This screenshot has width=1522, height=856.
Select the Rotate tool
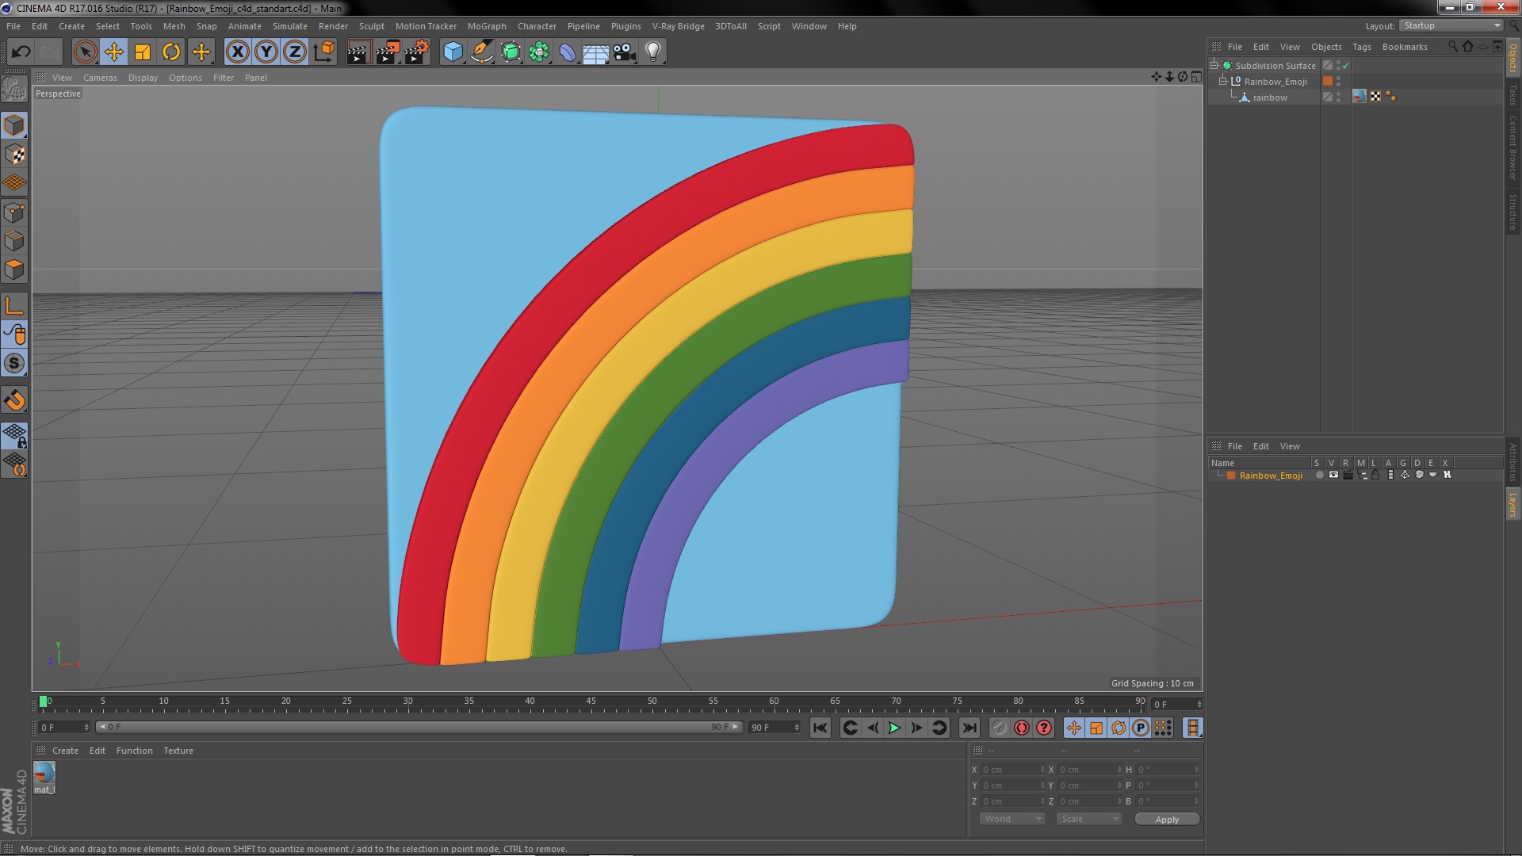(x=171, y=52)
